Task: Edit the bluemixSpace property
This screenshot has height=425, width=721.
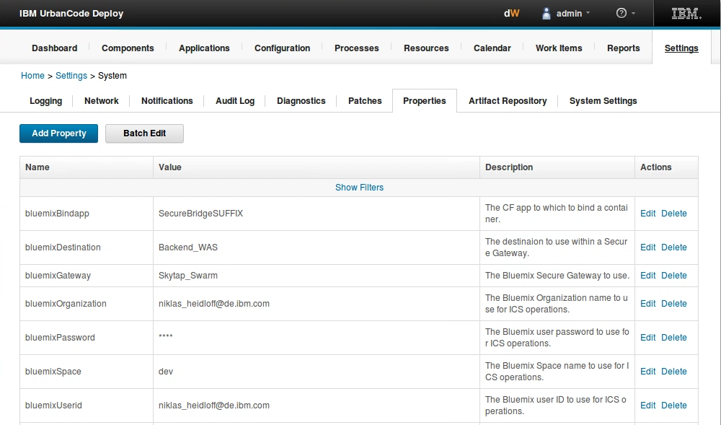Action: point(648,372)
